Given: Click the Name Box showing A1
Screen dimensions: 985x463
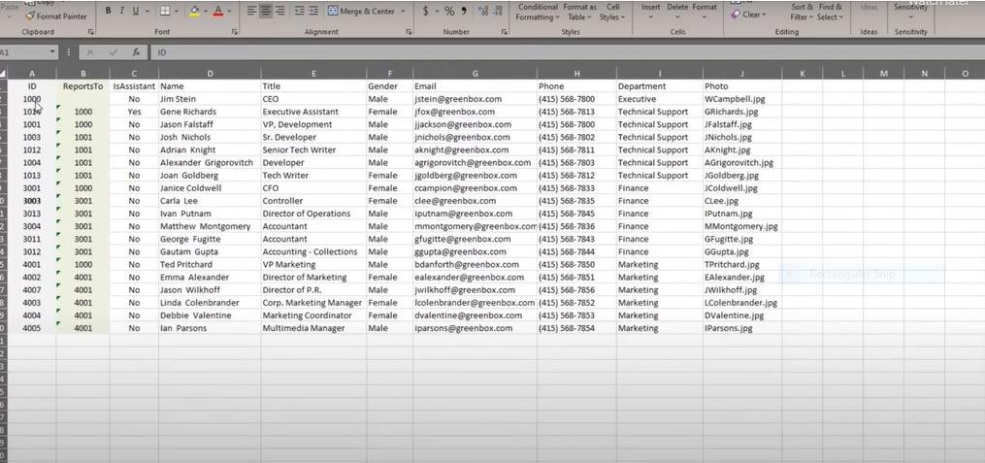Looking at the screenshot, I should [24, 52].
